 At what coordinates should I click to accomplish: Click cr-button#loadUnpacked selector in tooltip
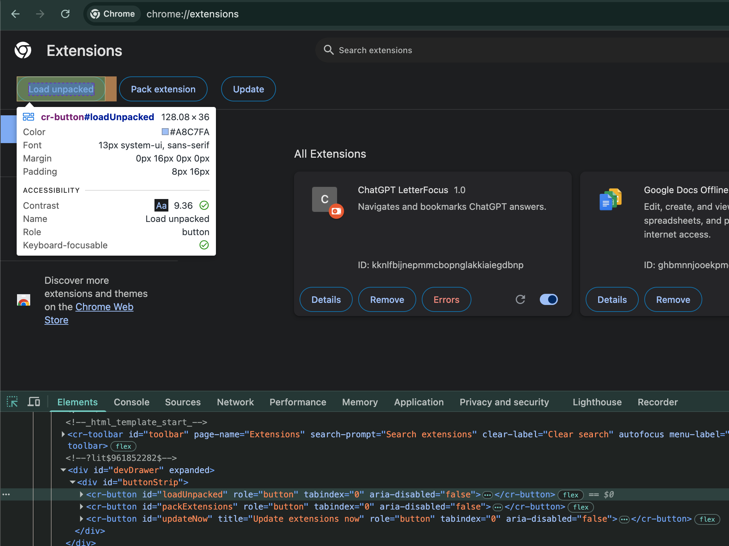(x=98, y=117)
